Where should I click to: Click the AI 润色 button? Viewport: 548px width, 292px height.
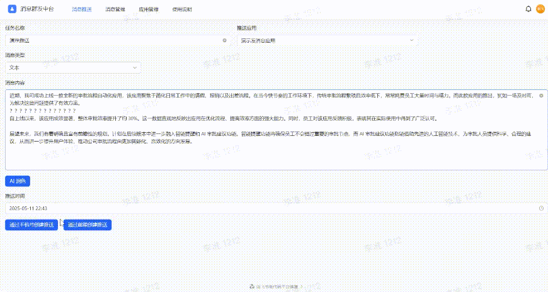coord(18,181)
